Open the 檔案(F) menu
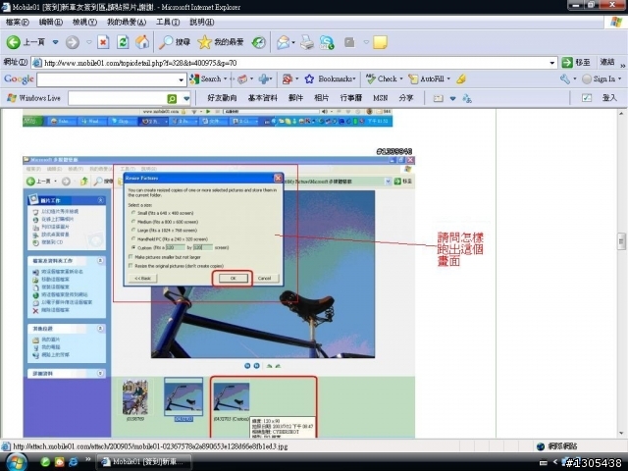The height and width of the screenshot is (471, 628). point(18,22)
